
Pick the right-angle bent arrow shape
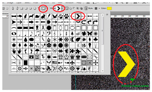pos(96,22)
